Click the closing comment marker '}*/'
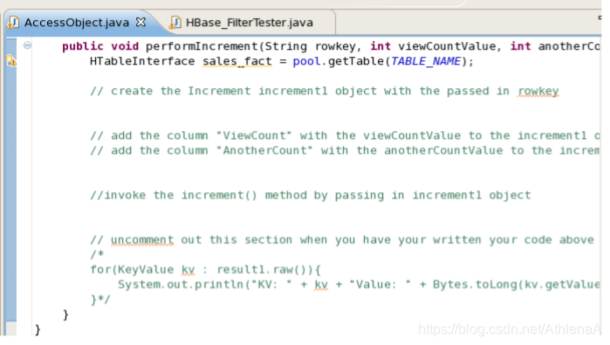Screen dimensions: 610x345 tap(100, 300)
